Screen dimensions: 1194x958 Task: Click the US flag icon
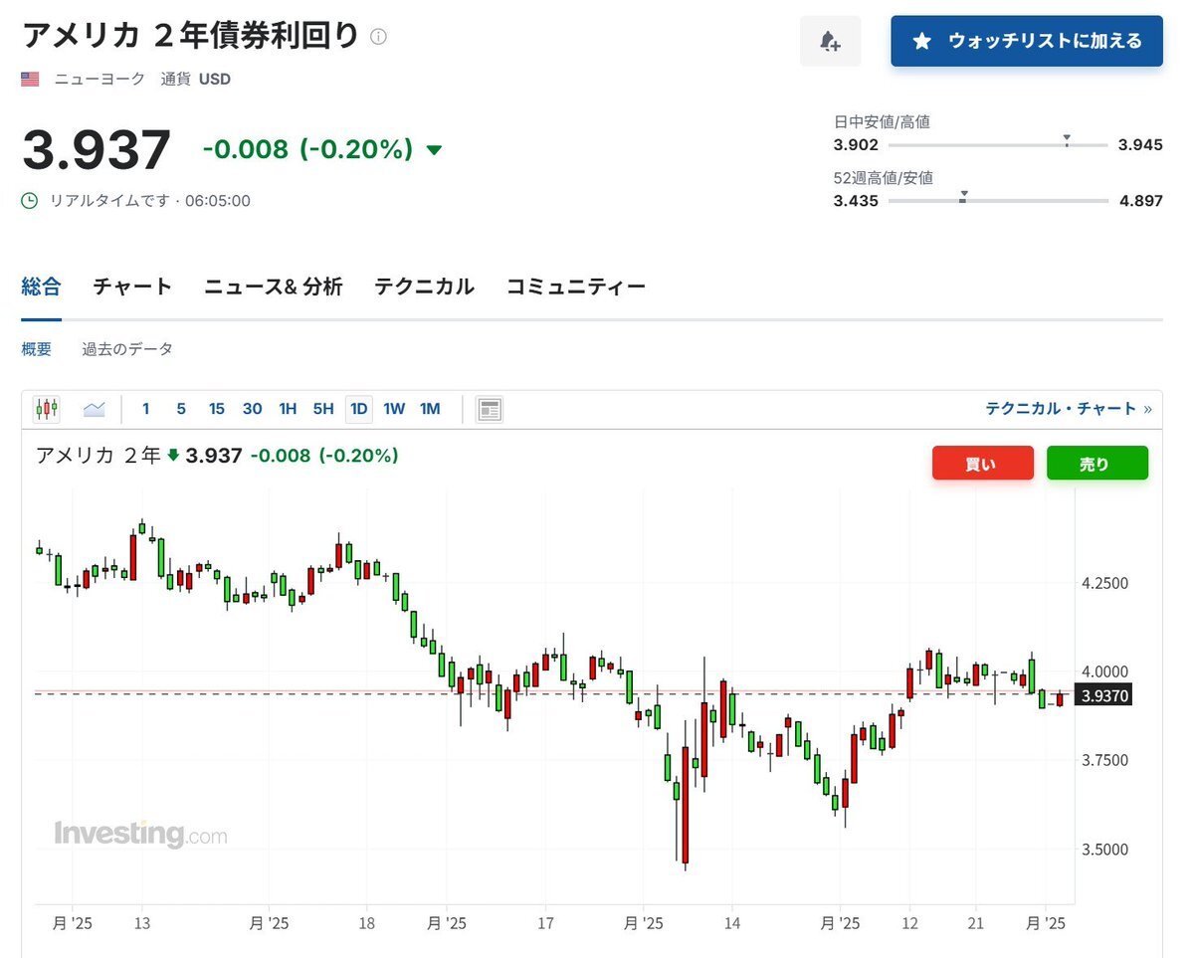click(x=30, y=79)
